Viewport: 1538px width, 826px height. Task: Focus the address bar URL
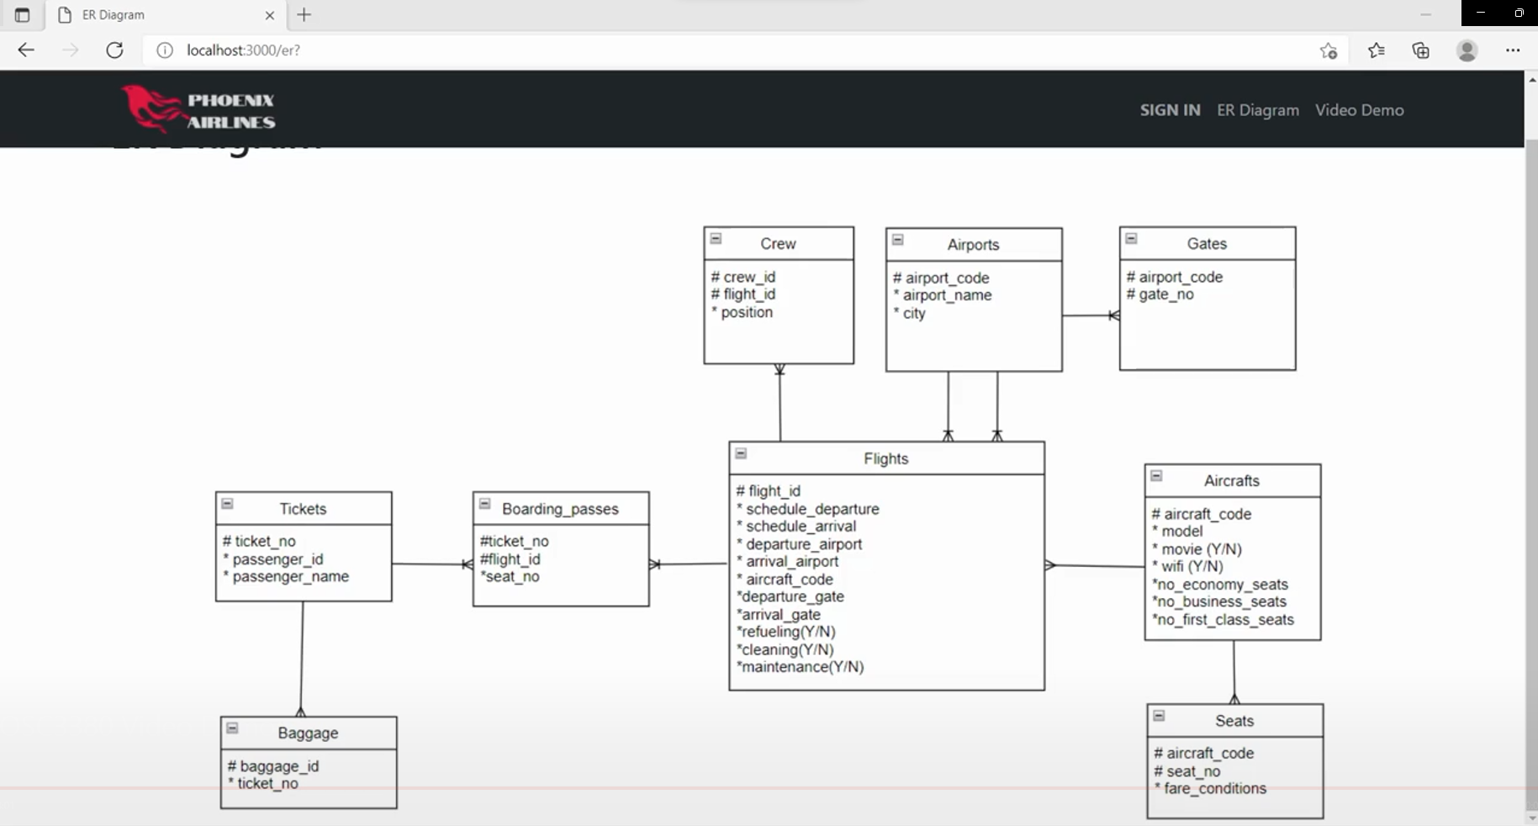(243, 50)
